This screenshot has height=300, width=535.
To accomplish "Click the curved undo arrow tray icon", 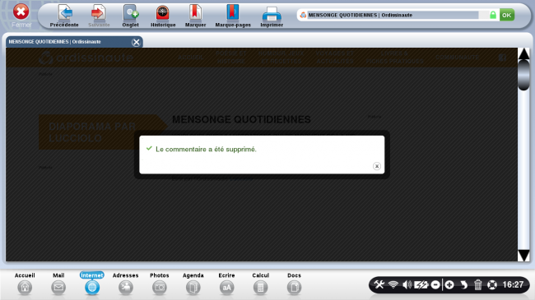I will [463, 284].
